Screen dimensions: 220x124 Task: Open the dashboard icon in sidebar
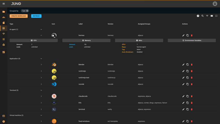4,52
